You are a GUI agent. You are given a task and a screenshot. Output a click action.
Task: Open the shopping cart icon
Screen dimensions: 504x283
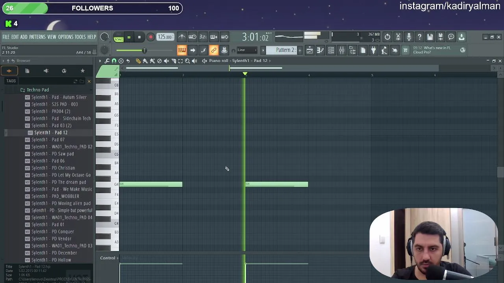tap(405, 50)
